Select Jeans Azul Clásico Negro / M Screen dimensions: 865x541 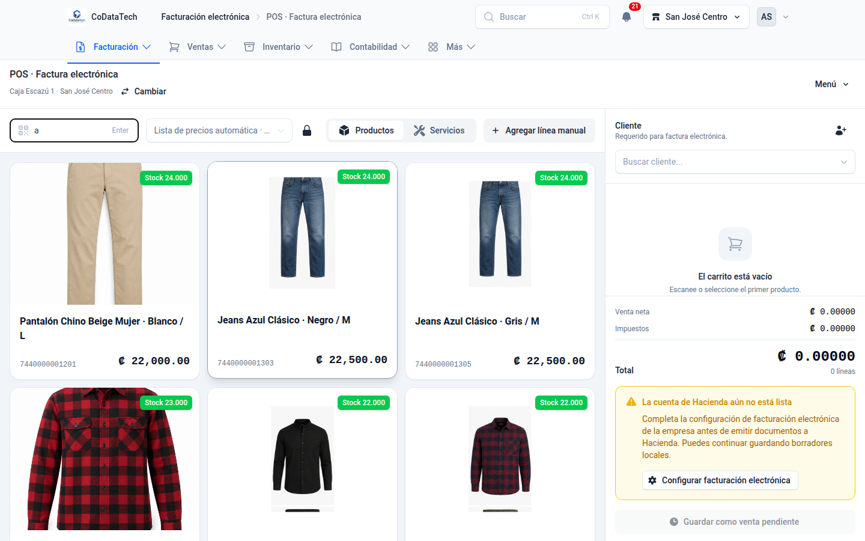(302, 270)
